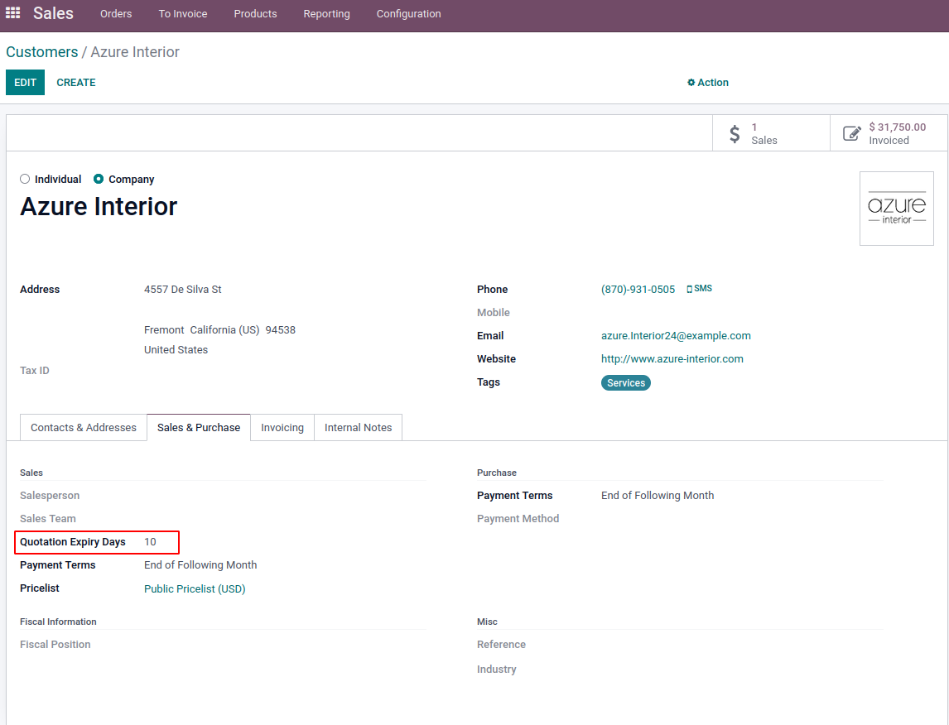The width and height of the screenshot is (949, 725).
Task: Click the Services tag badge
Action: tap(626, 382)
